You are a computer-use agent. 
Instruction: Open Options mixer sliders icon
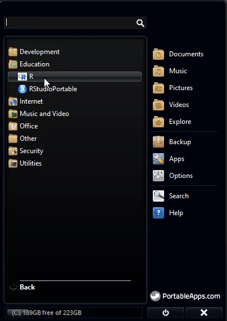pos(158,176)
